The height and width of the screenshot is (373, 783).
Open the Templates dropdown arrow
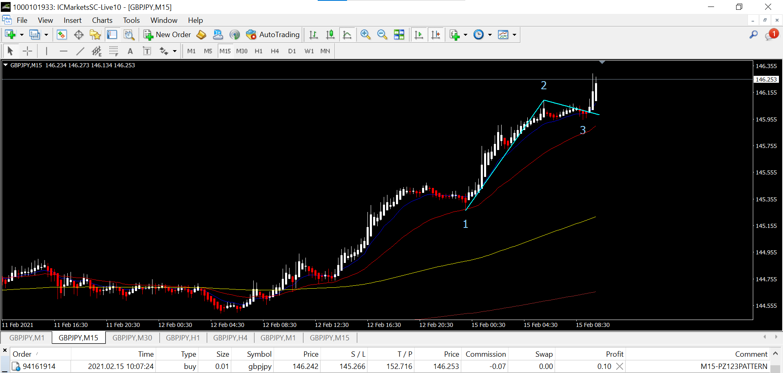(x=514, y=35)
